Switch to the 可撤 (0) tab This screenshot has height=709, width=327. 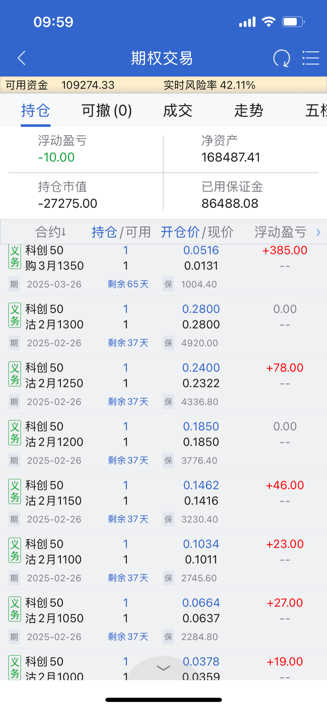tap(107, 111)
